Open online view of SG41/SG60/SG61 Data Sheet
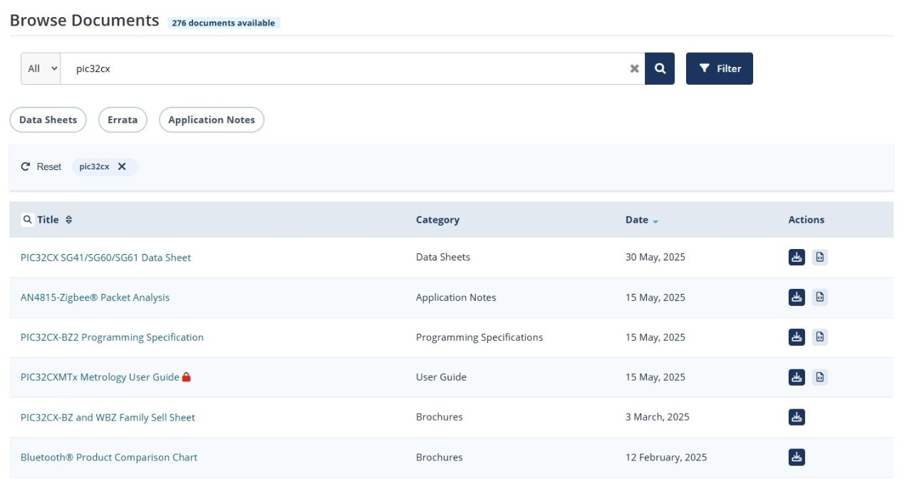912x486 pixels. [820, 257]
